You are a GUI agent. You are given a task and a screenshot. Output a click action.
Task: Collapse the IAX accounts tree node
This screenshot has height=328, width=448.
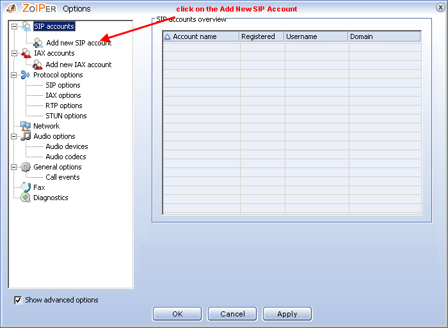[x=14, y=53]
